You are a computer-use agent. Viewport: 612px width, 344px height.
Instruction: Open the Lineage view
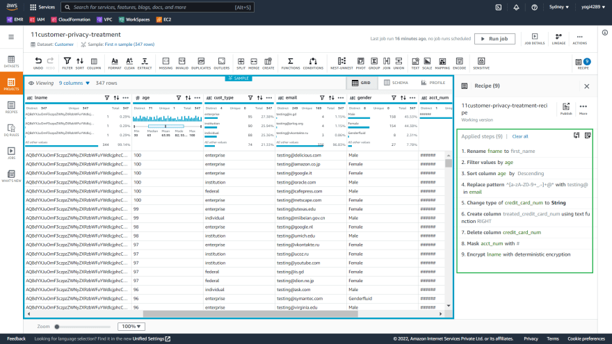click(558, 39)
